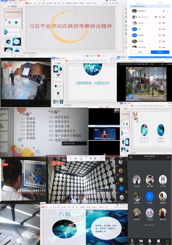Select second slide thumbnail in top WPS window

click(x=13, y=22)
